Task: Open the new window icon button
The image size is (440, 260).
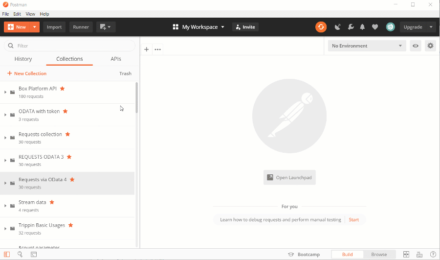Action: pos(106,27)
